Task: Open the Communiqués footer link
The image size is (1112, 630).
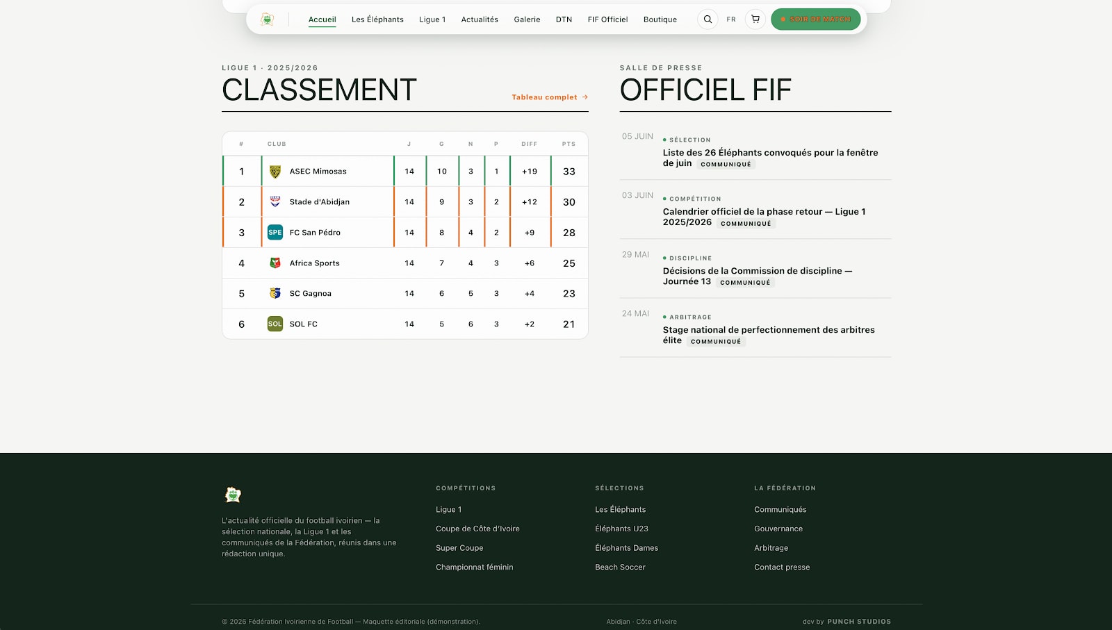Action: tap(780, 510)
